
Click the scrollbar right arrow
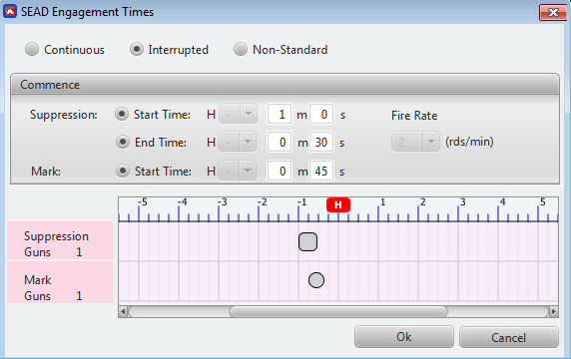(x=553, y=312)
